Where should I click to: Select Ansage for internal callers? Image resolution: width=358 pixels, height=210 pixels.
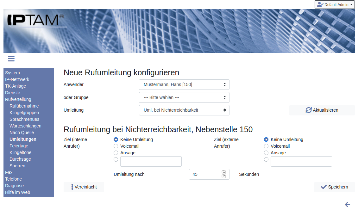tap(116, 153)
